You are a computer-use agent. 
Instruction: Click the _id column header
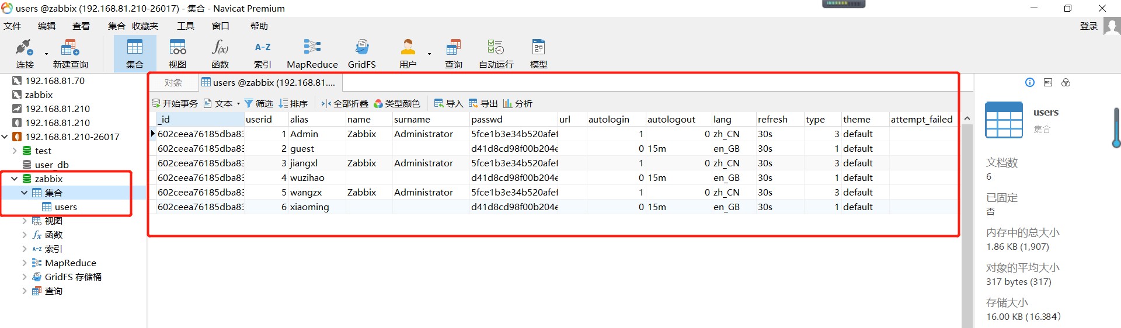(200, 119)
